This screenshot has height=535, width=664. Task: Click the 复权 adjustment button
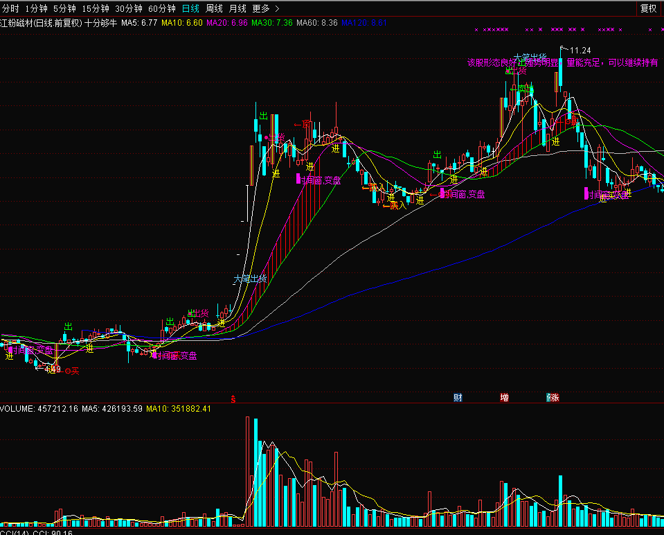648,8
